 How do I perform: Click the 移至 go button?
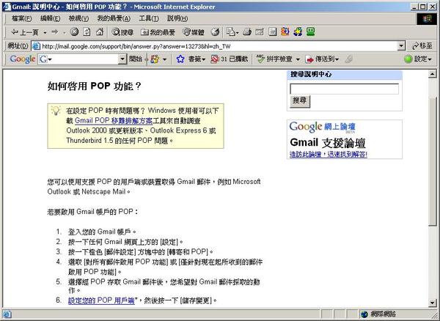[422, 46]
